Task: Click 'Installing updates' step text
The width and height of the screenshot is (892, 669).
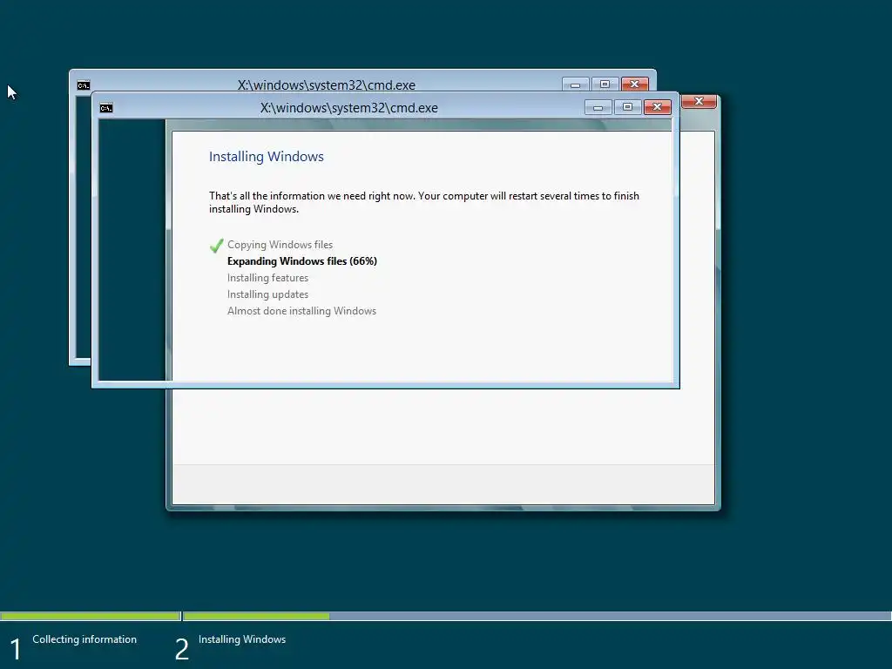Action: (267, 294)
